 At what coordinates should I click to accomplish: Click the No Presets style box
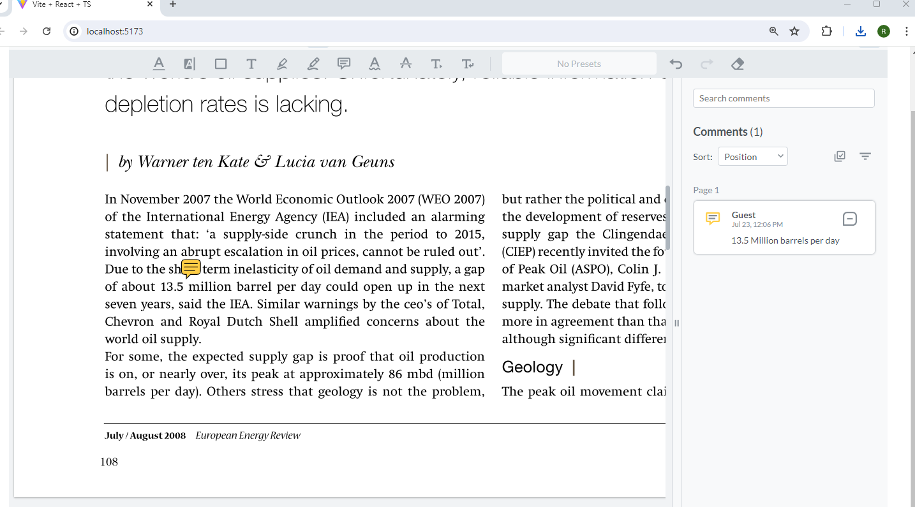(579, 64)
